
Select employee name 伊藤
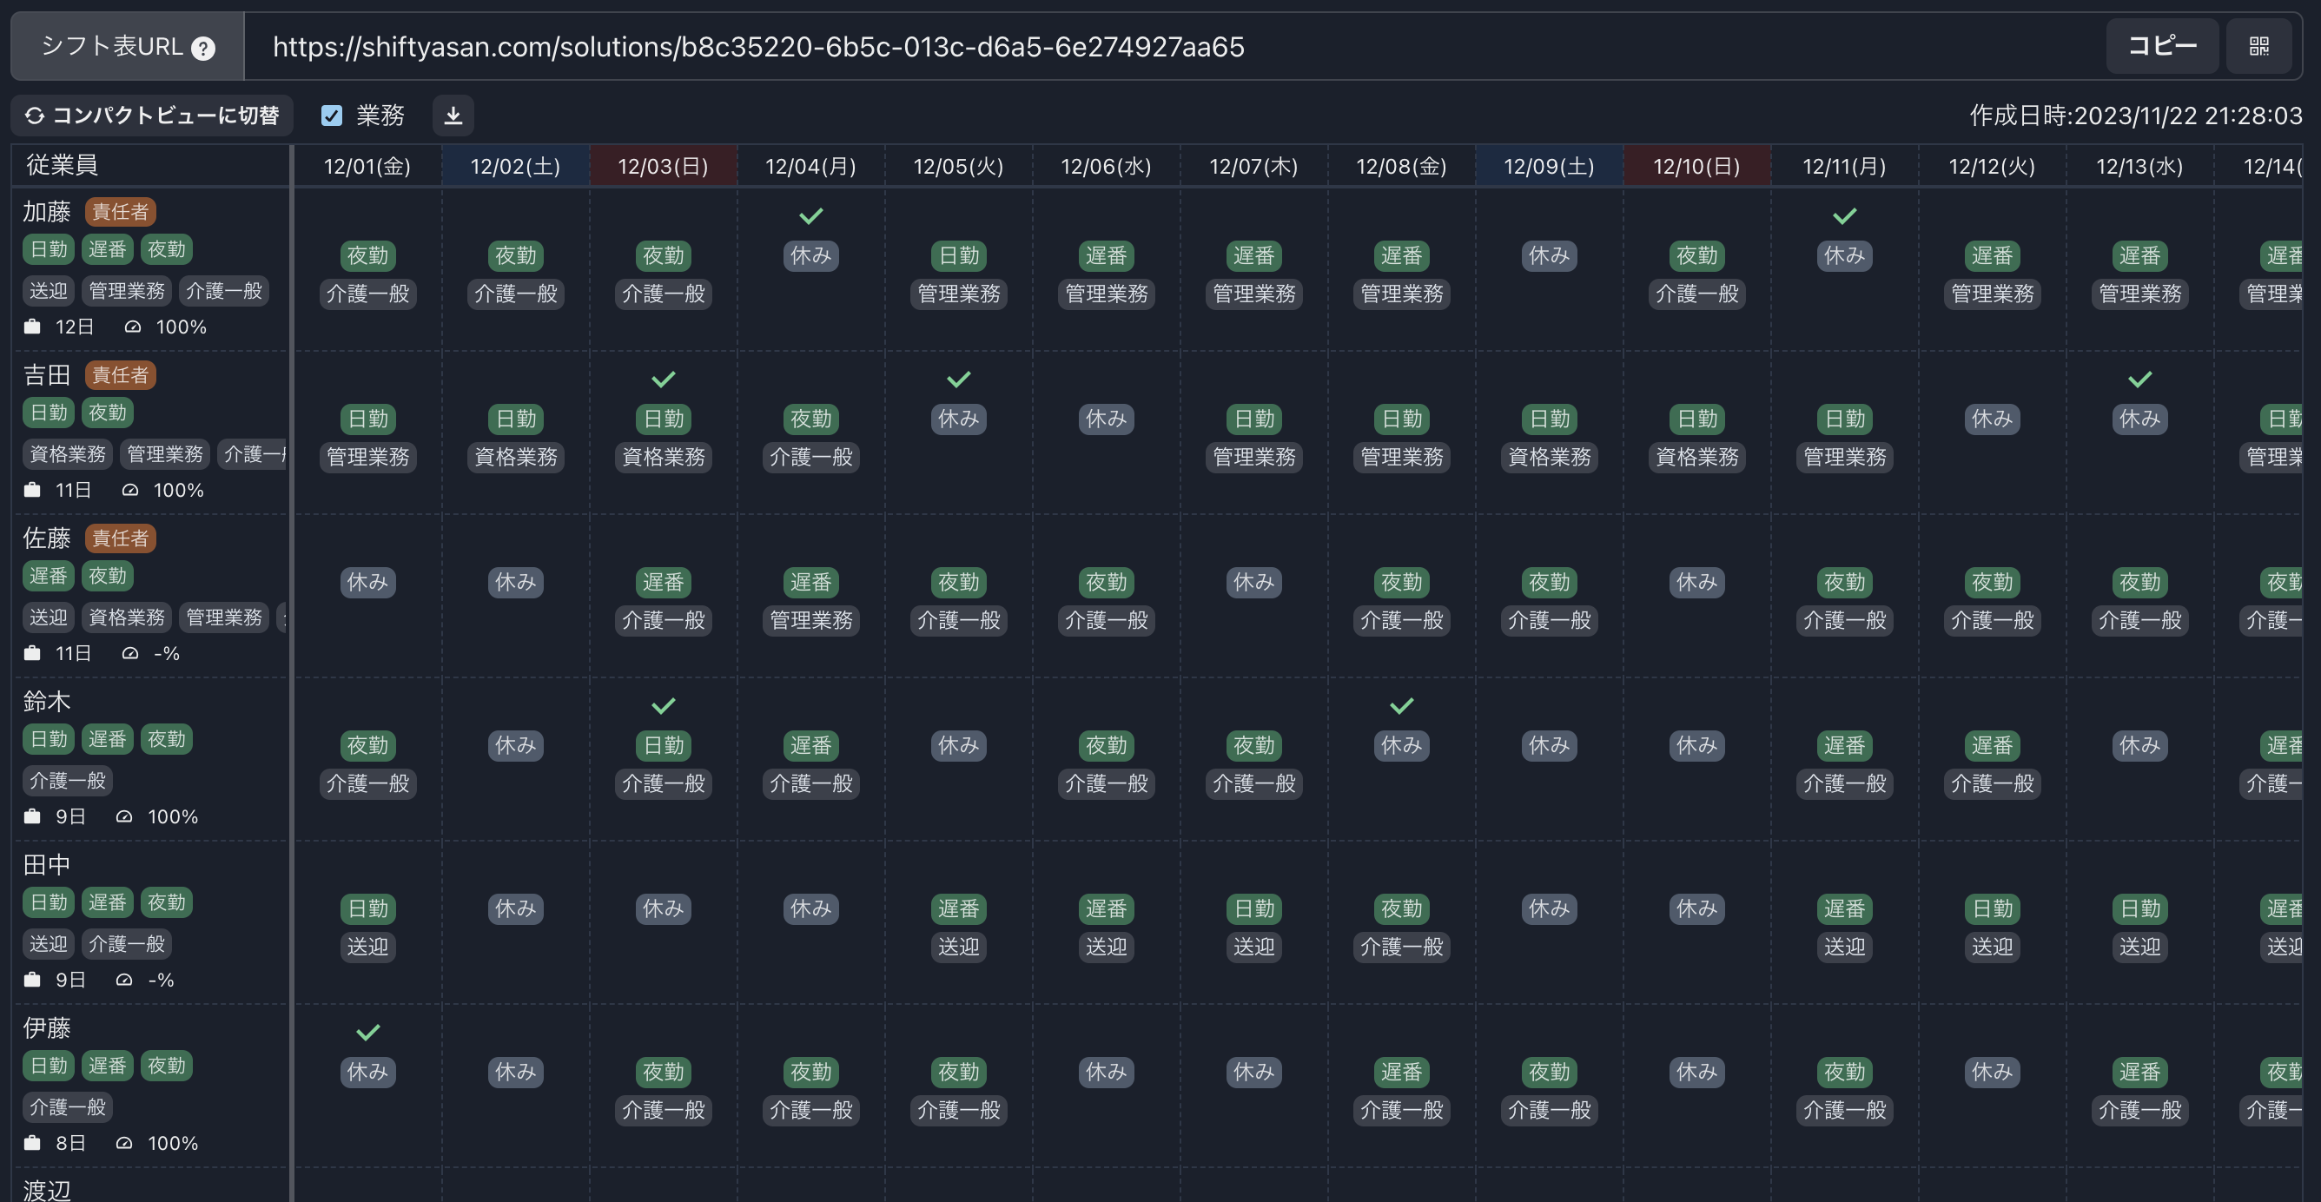(x=47, y=1027)
